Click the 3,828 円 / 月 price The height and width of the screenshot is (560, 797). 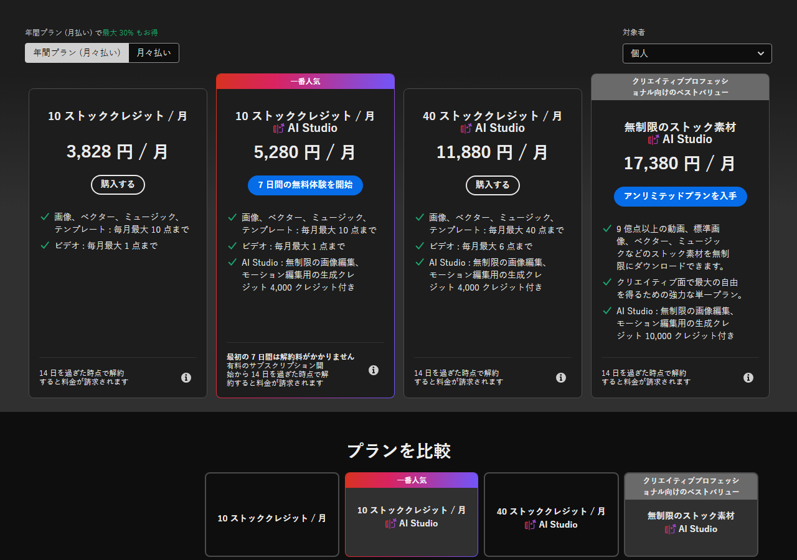coord(118,152)
